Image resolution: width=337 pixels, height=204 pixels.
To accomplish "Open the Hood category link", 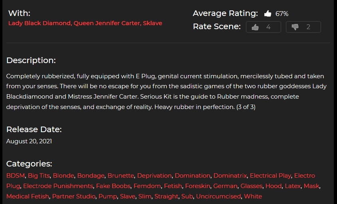I will 274,186.
